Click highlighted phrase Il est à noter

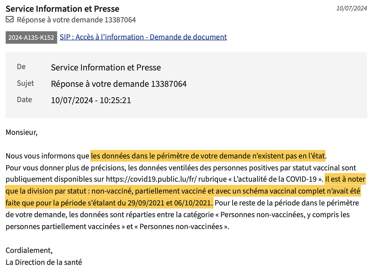click(345, 179)
